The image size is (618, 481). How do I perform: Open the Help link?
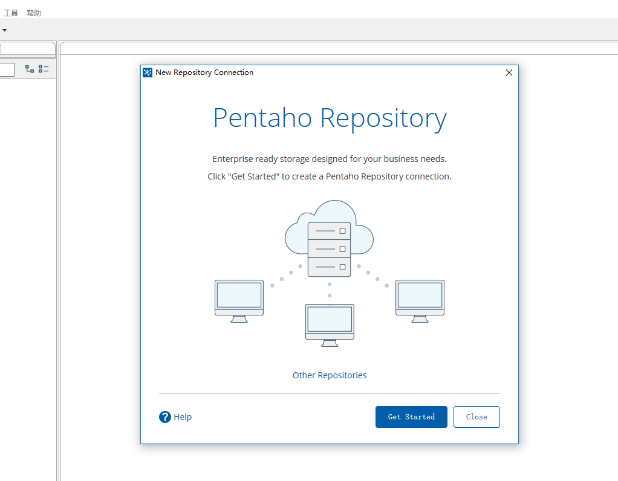(183, 417)
